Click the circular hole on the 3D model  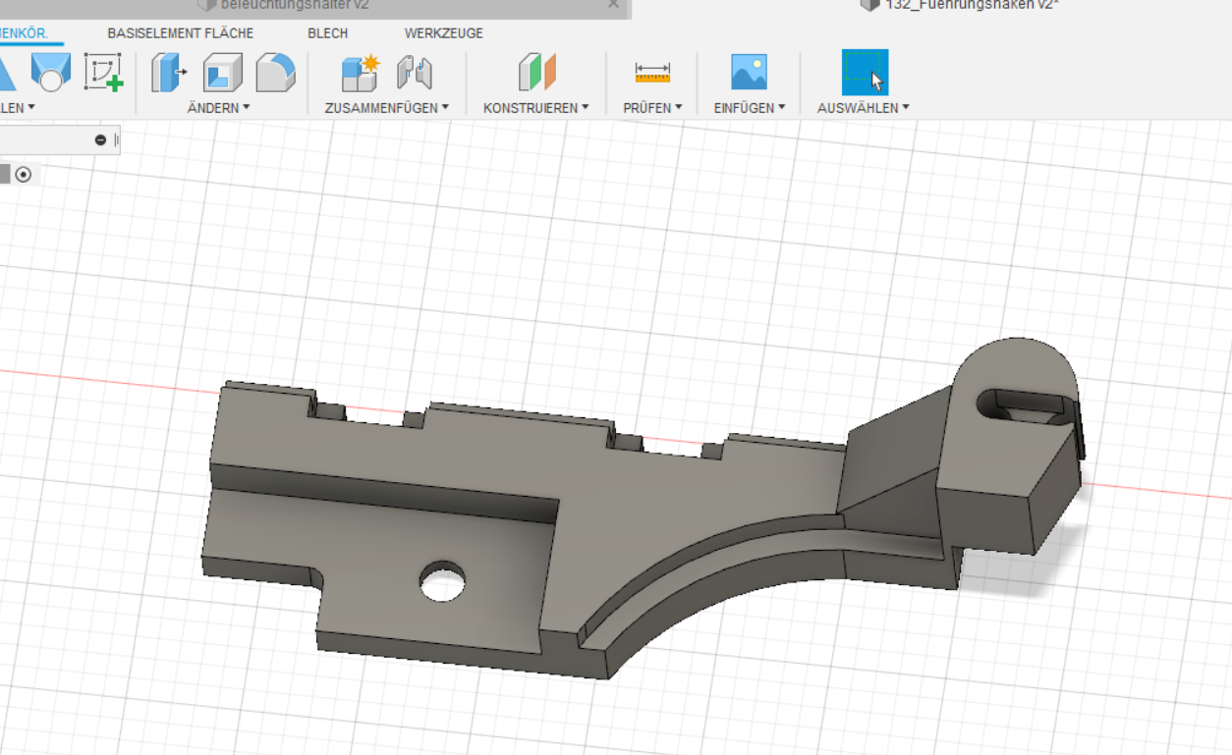coord(443,582)
